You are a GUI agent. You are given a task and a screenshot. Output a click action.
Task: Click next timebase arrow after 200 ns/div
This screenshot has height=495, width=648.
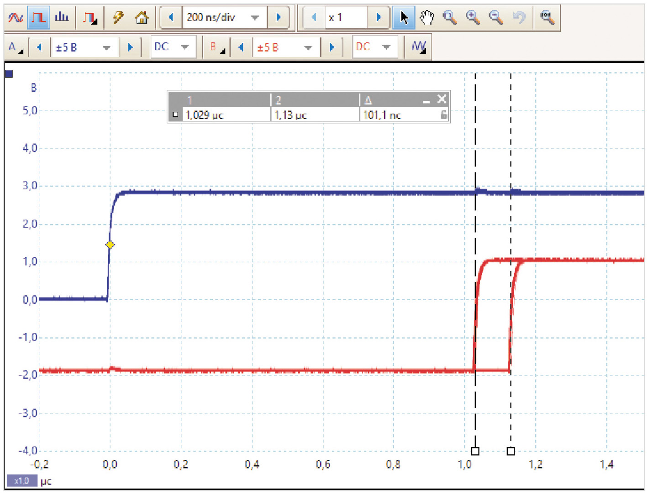[279, 18]
